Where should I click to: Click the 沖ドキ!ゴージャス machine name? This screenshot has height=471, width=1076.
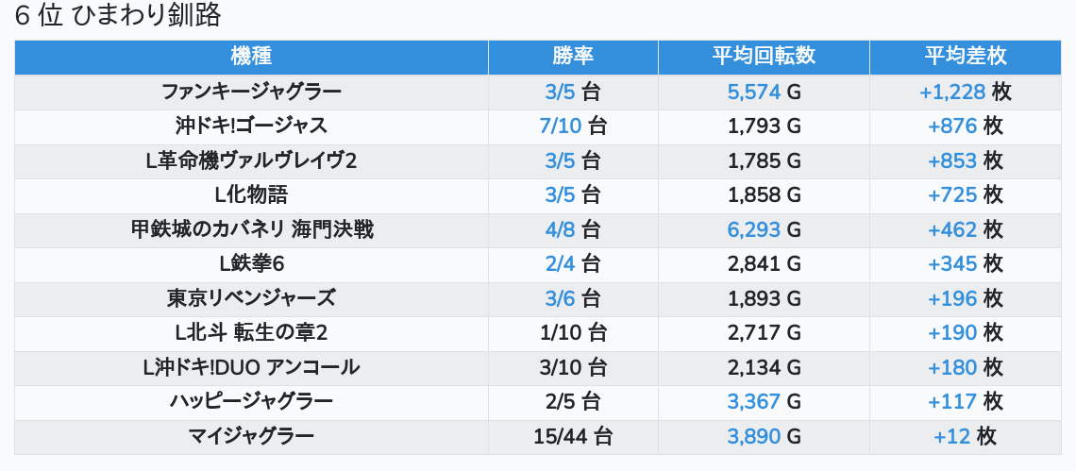(x=251, y=126)
